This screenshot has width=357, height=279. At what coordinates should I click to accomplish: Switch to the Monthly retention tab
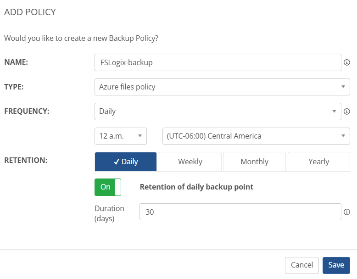coord(254,162)
